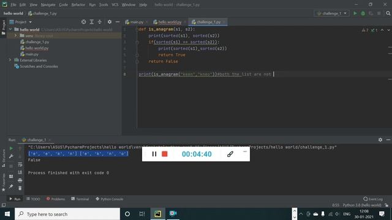Open the Event Log

373,199
